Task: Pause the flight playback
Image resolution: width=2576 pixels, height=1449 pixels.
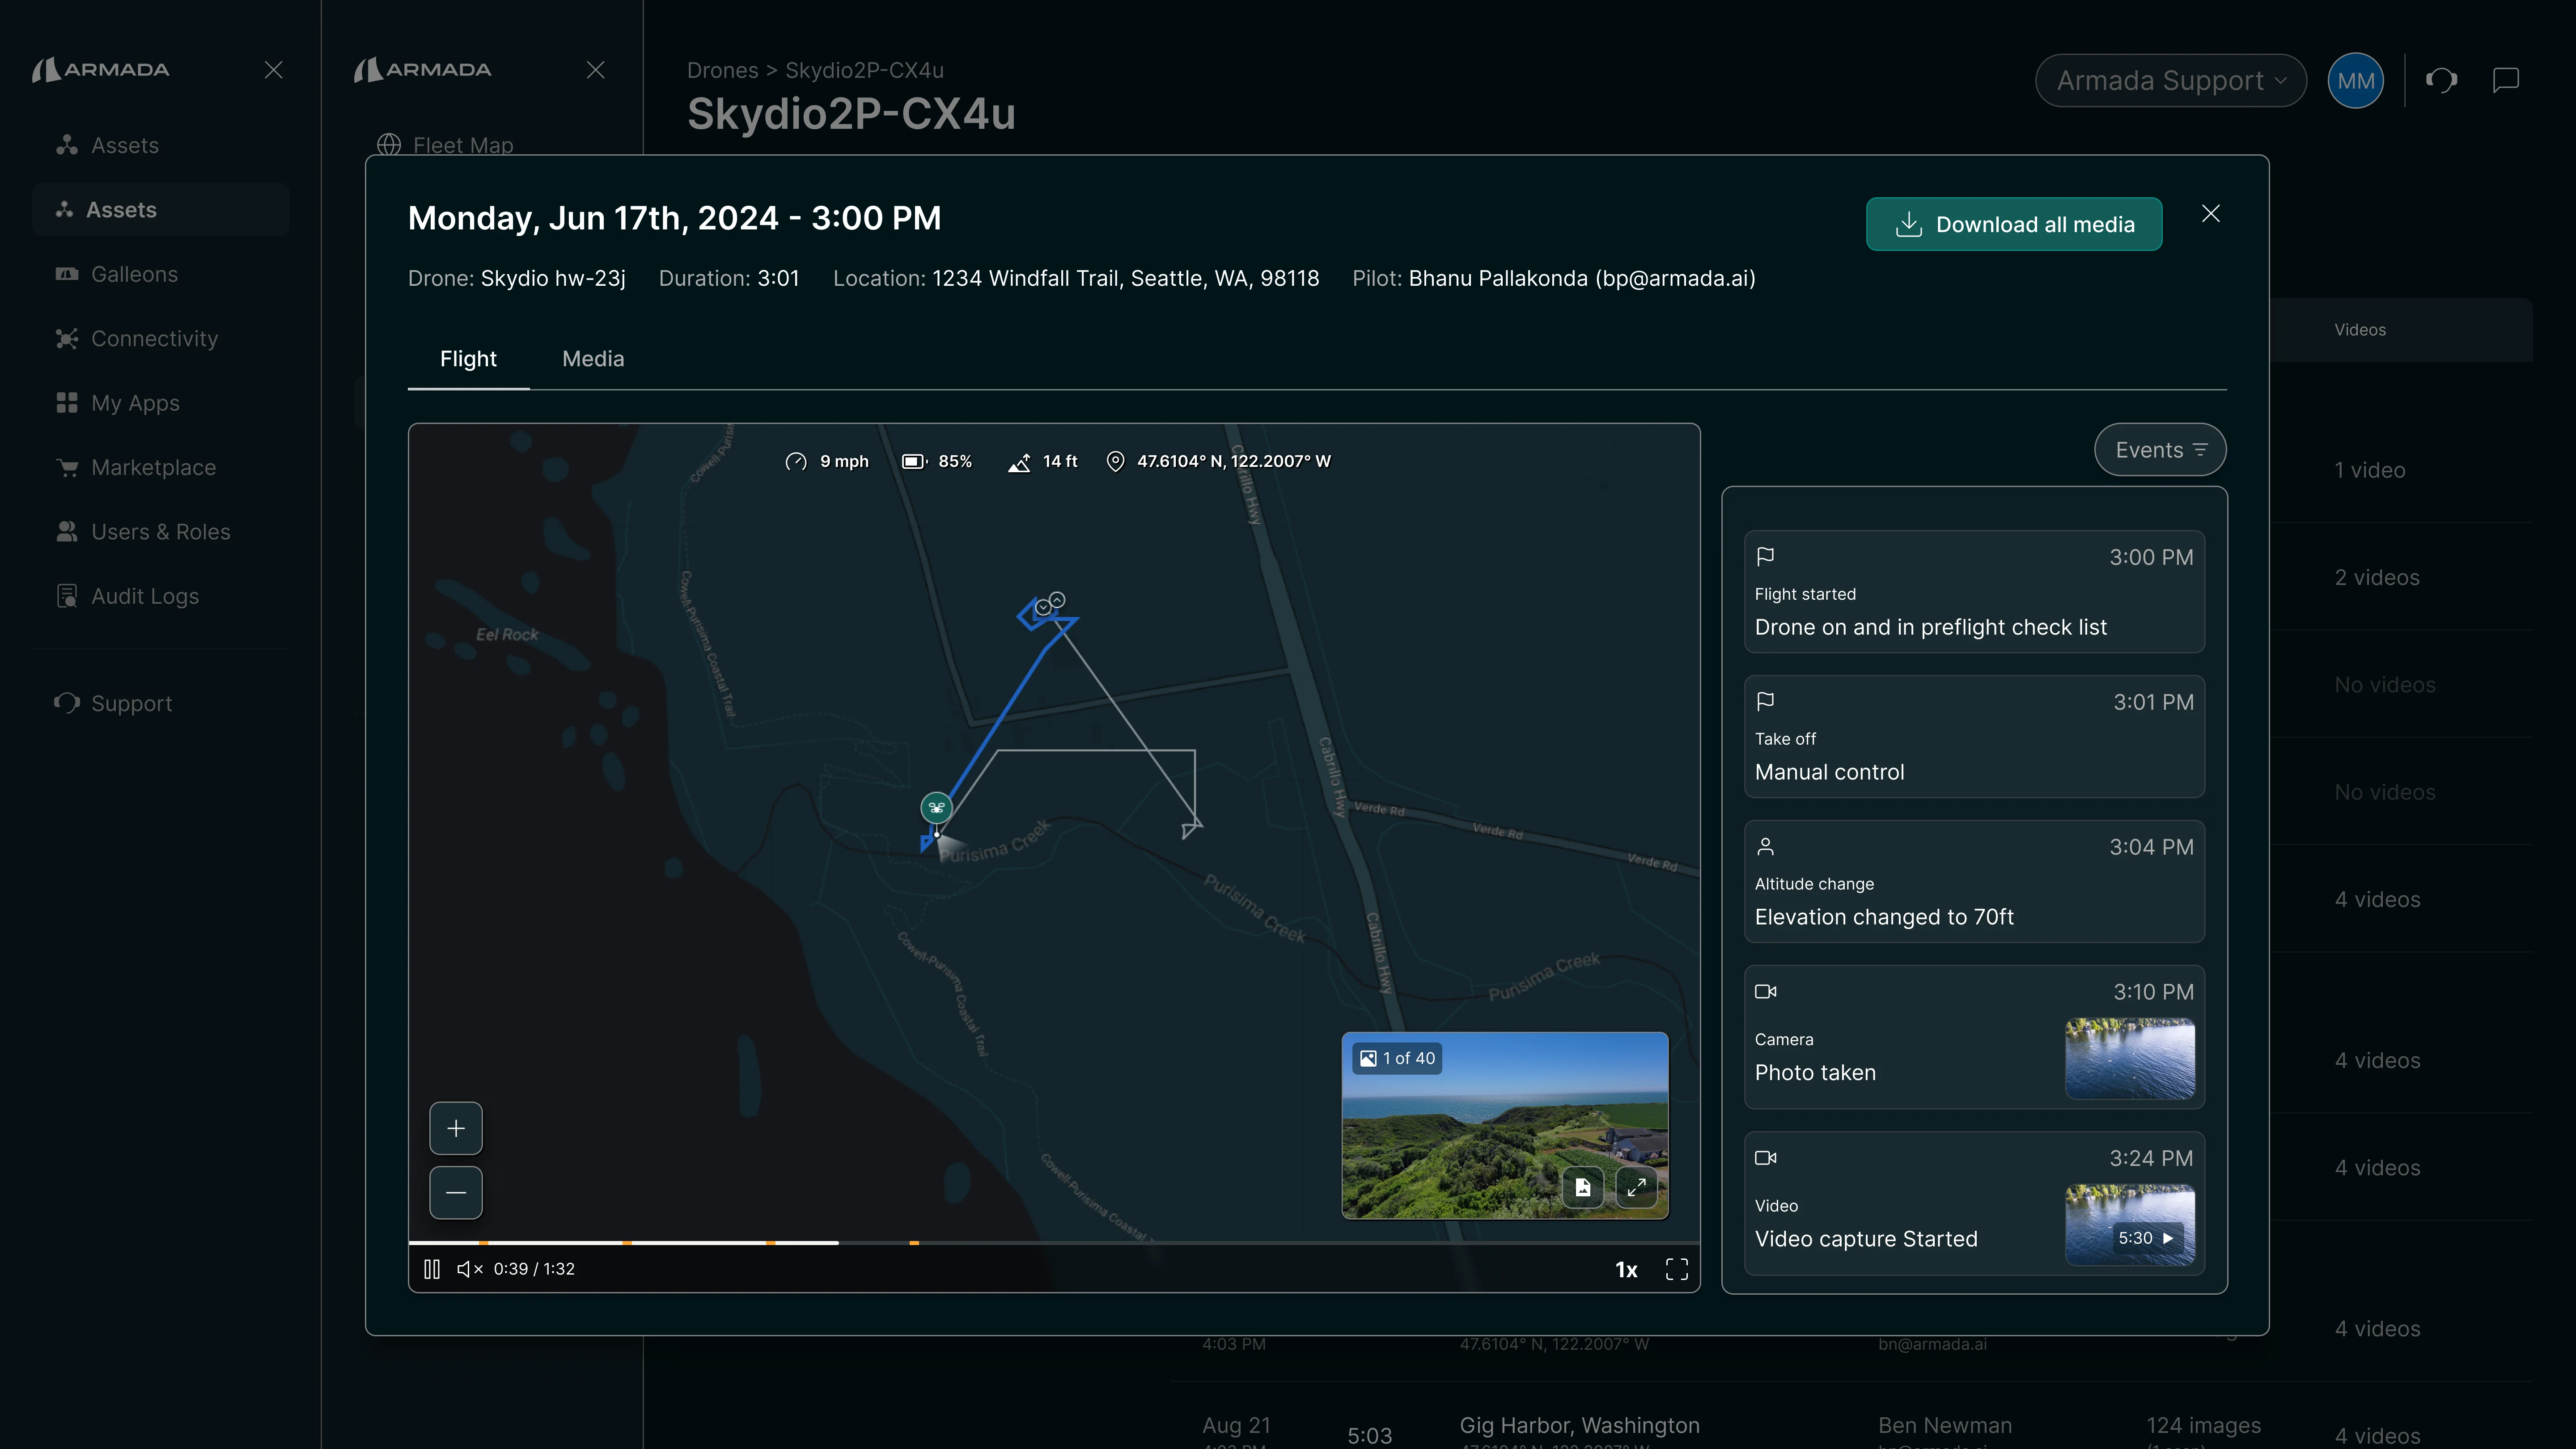Action: [x=432, y=1269]
